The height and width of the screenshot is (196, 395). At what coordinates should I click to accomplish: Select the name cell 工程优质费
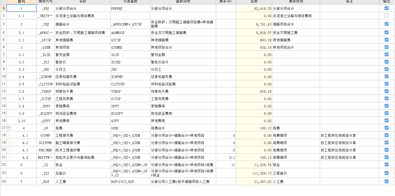click(x=82, y=99)
